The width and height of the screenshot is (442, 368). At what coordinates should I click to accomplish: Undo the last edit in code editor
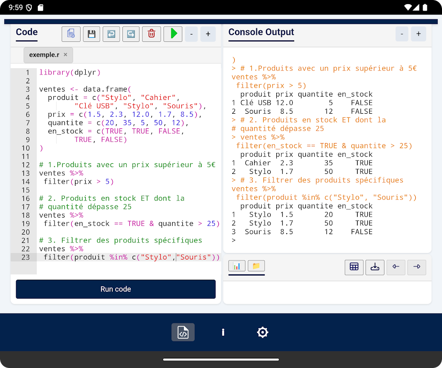click(x=111, y=34)
